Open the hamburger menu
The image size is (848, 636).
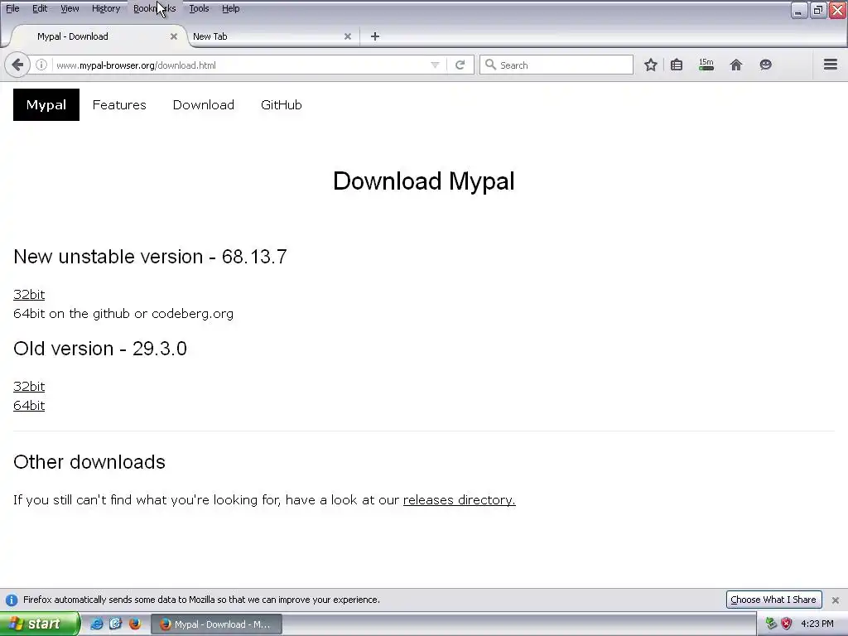coord(831,65)
